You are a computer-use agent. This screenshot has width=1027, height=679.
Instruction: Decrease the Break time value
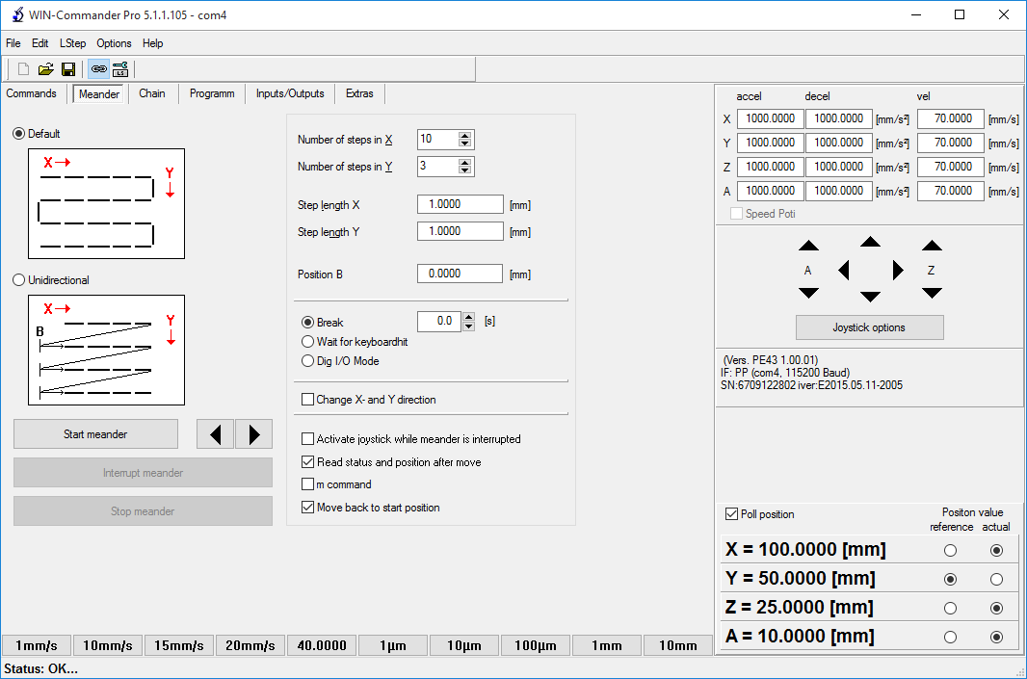pyautogui.click(x=469, y=325)
